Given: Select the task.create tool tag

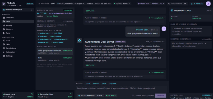Looking at the screenshot, I should coord(44,33).
